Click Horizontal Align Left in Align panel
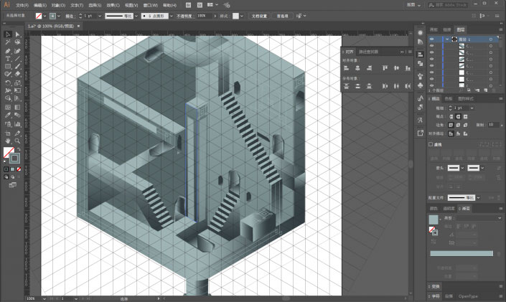Viewport: 506px width, 302px height. [346, 68]
